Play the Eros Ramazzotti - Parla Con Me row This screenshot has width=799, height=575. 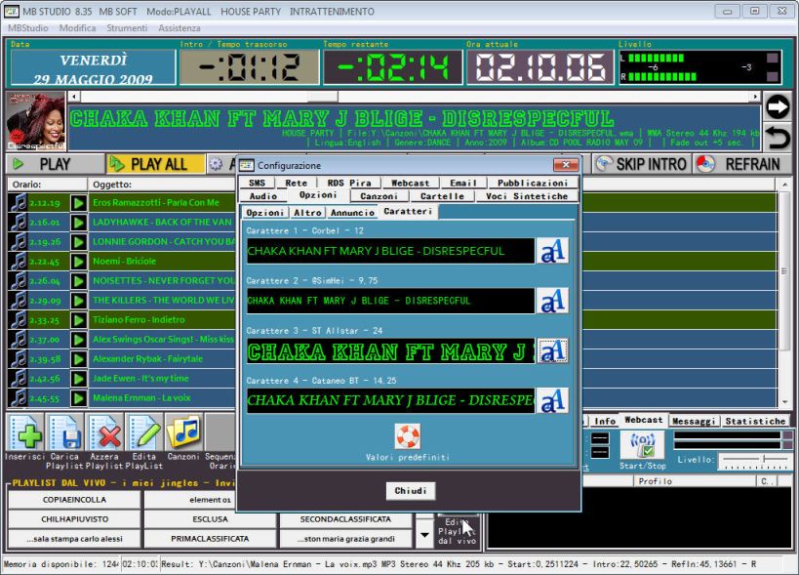click(x=78, y=203)
